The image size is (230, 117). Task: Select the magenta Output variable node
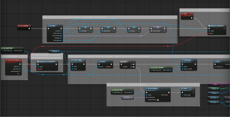(214, 84)
